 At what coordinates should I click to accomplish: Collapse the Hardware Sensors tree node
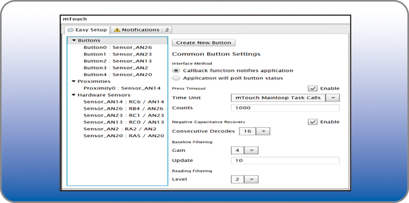[x=74, y=95]
